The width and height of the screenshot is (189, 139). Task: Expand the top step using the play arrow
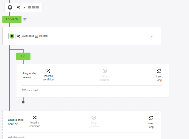(24, 7)
